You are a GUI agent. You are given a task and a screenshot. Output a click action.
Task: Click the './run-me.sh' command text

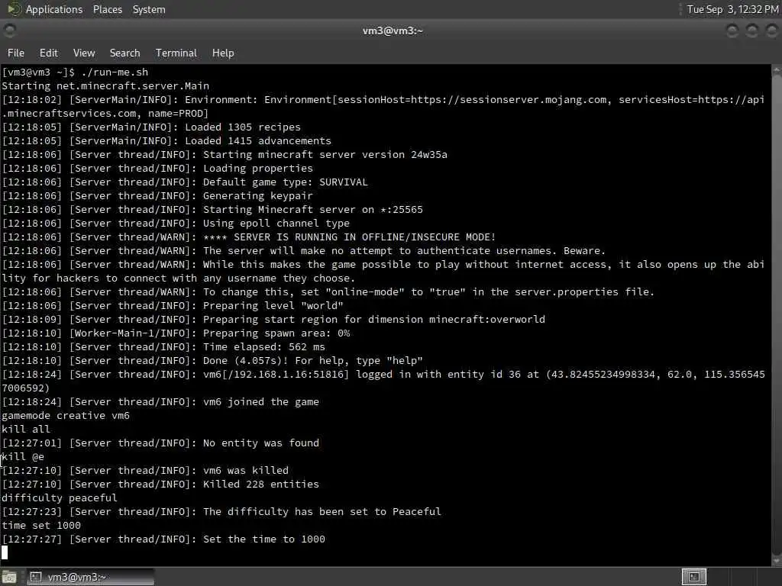(115, 72)
